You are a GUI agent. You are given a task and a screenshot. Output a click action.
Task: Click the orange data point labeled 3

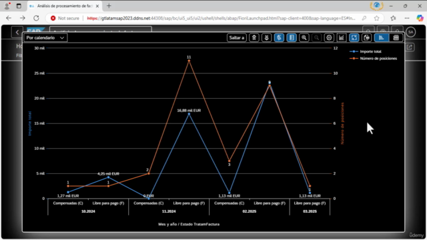[x=230, y=161]
